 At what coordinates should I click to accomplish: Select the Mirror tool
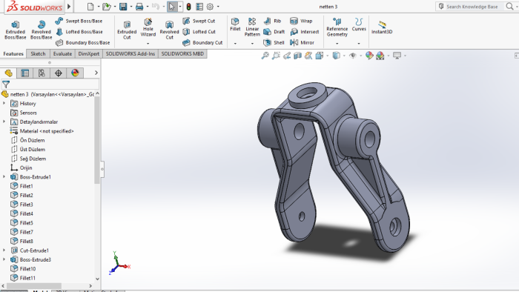(x=302, y=43)
